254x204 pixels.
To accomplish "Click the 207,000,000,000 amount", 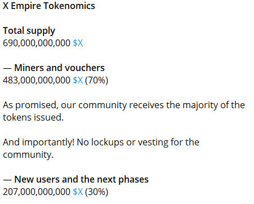I will tap(37, 192).
